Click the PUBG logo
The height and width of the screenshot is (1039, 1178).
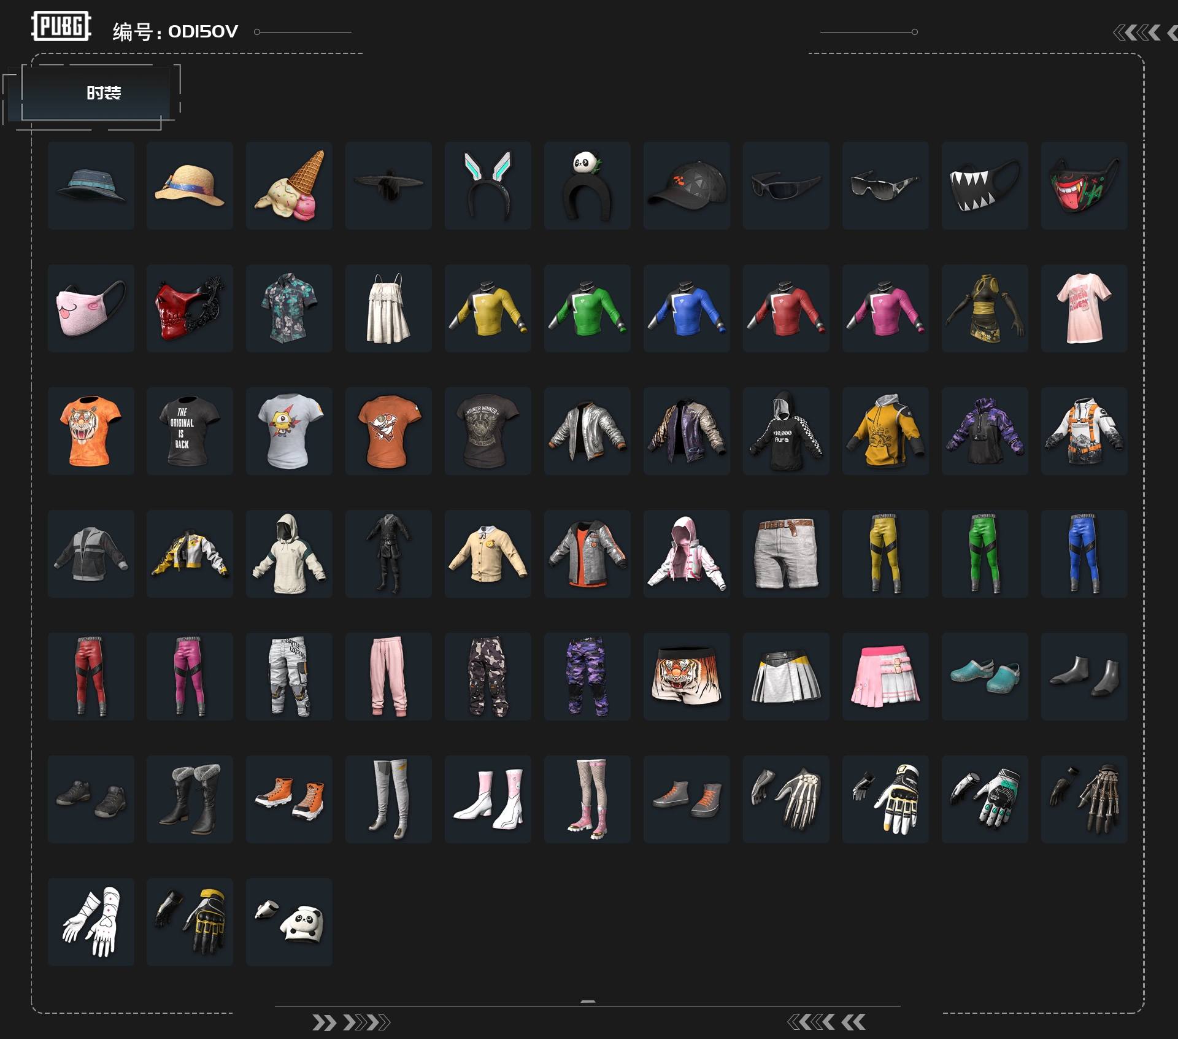[x=61, y=26]
